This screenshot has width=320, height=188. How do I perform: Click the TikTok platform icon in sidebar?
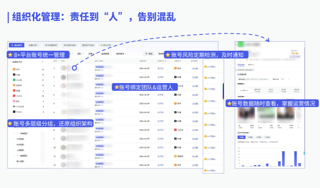(x=14, y=112)
